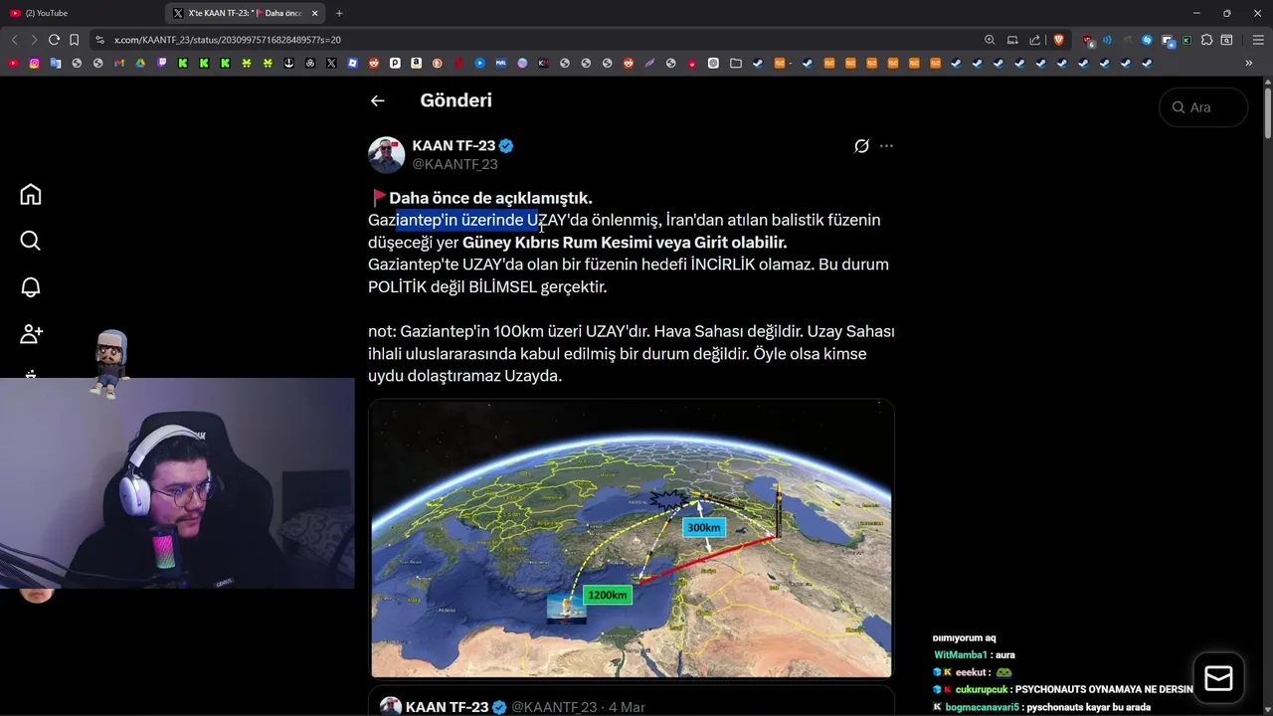1273x716 pixels.
Task: Reload the current page
Action: click(x=54, y=40)
